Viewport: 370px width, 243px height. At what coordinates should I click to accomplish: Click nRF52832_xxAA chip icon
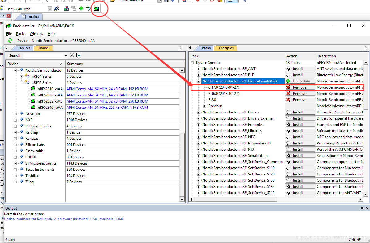[x=33, y=95]
